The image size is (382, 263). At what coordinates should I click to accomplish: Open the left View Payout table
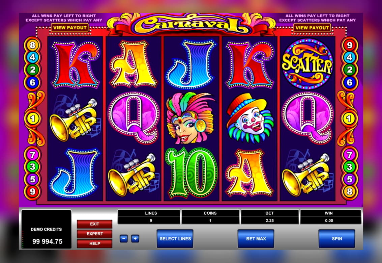pyautogui.click(x=70, y=28)
